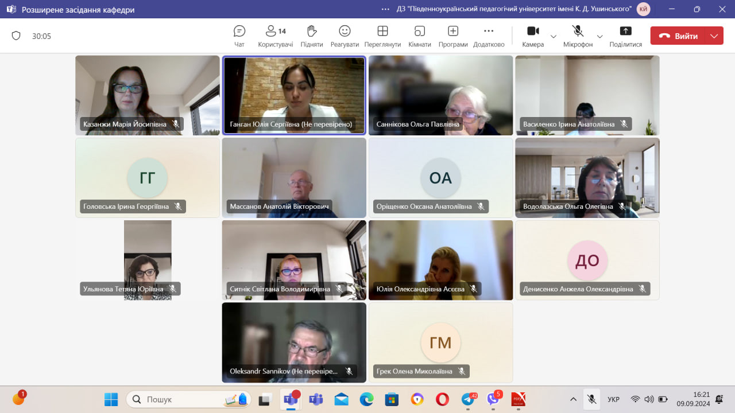Open the meeting Chat panel
Viewport: 735px width, 413px height.
[239, 36]
